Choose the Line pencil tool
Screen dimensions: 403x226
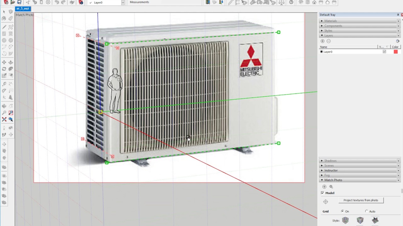pos(4,27)
